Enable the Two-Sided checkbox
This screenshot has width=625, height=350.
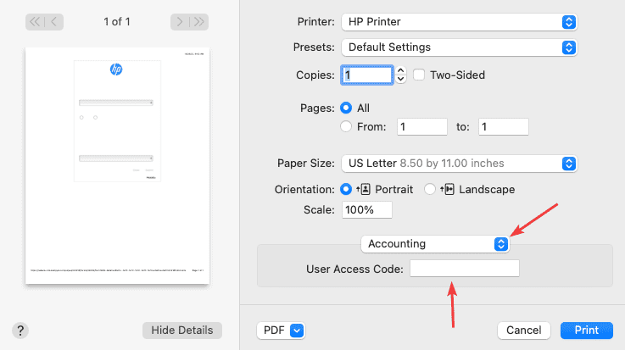[419, 75]
